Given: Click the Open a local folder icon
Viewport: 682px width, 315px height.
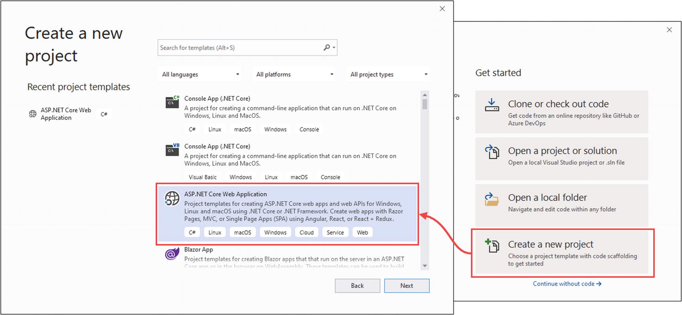Looking at the screenshot, I should click(492, 199).
